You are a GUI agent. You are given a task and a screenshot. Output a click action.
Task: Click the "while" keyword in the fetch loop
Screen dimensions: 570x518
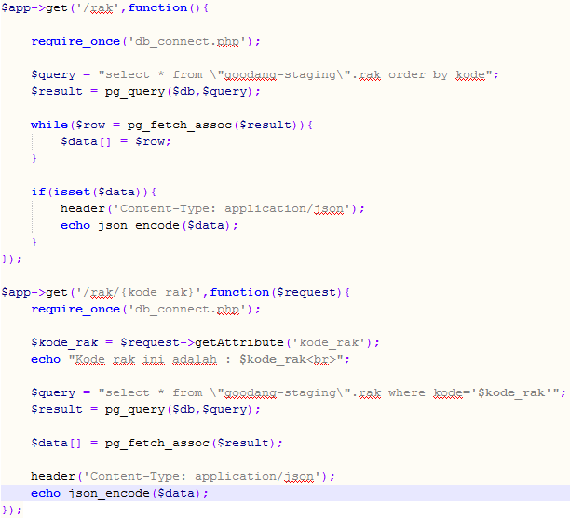[x=49, y=125]
